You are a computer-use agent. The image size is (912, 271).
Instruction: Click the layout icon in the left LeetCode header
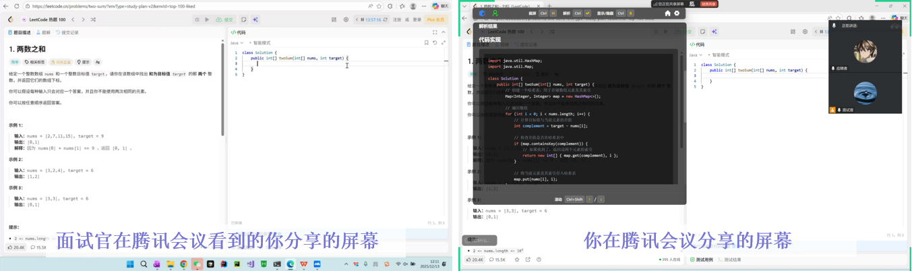tap(334, 20)
